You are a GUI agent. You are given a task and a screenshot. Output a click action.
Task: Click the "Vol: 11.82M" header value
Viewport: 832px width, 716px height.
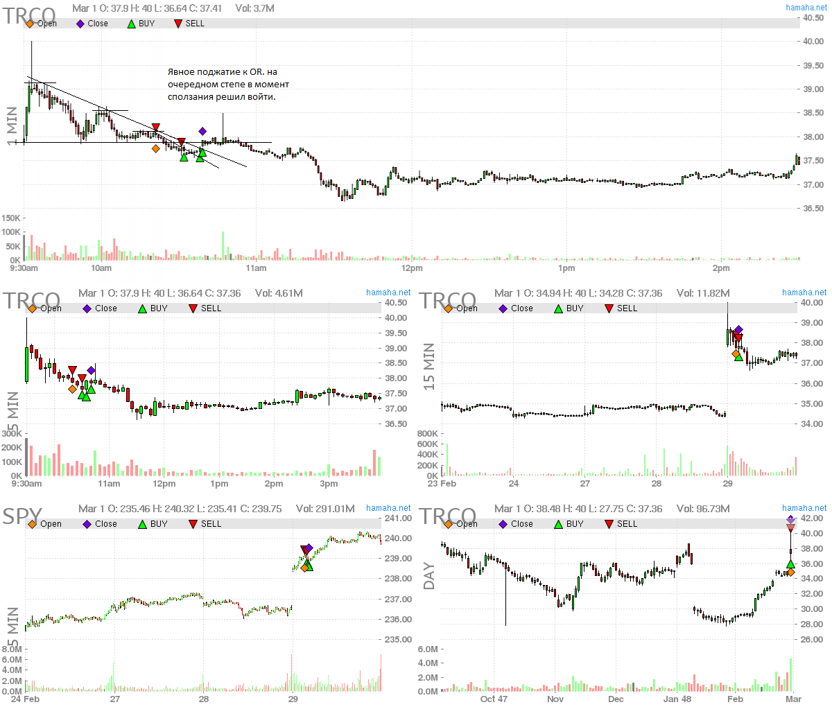tap(703, 293)
